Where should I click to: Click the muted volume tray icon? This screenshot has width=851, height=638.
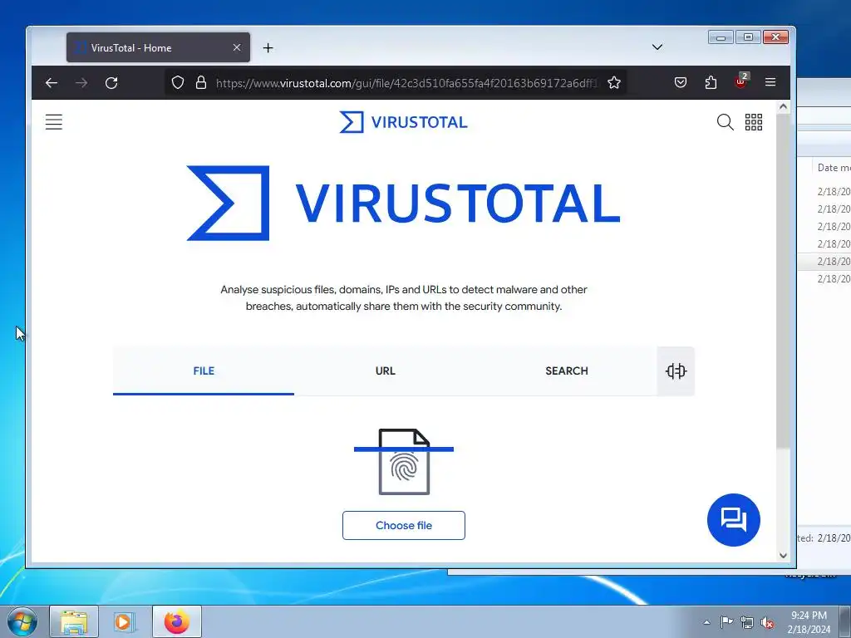pos(767,622)
